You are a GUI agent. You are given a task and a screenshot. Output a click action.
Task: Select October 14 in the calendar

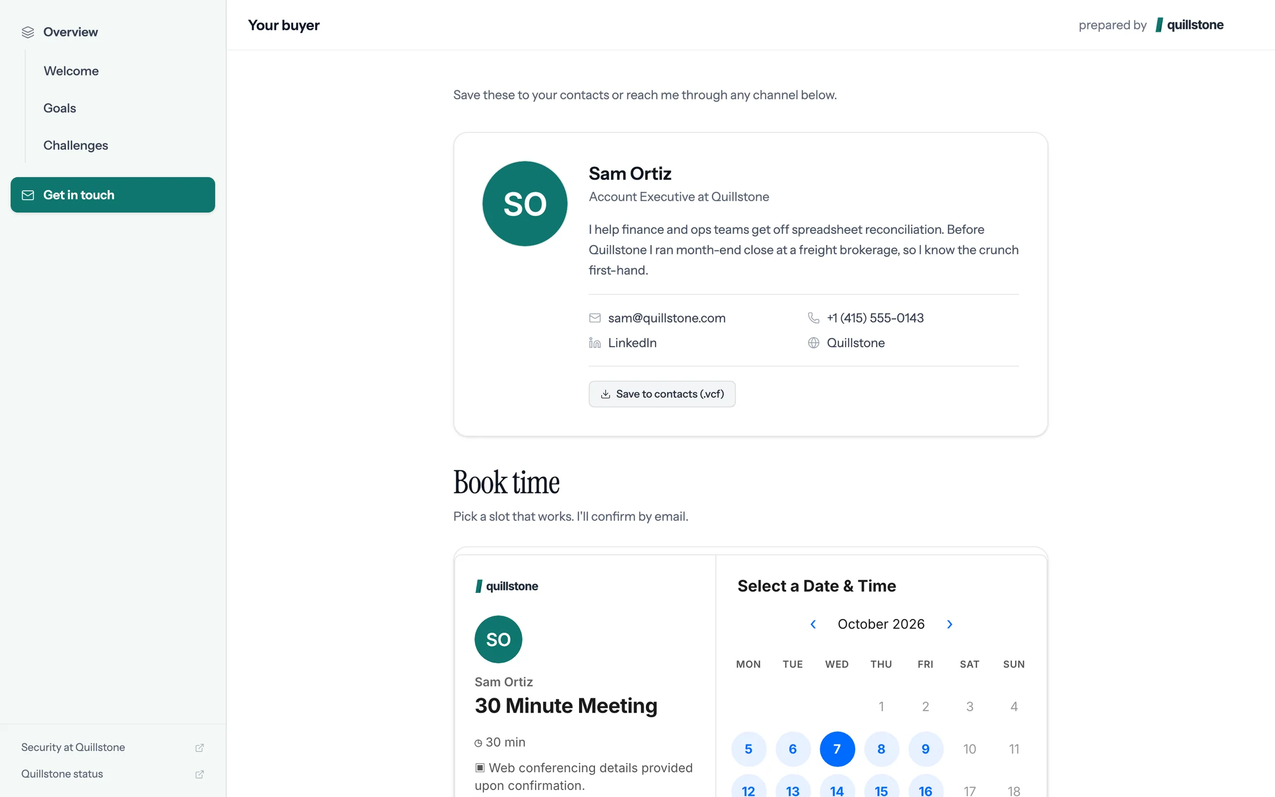(x=837, y=786)
